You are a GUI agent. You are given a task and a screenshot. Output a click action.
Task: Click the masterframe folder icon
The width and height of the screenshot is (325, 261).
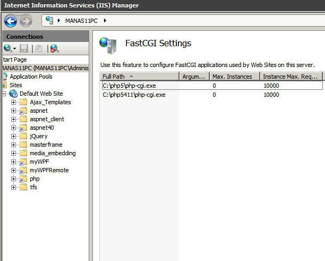click(23, 145)
